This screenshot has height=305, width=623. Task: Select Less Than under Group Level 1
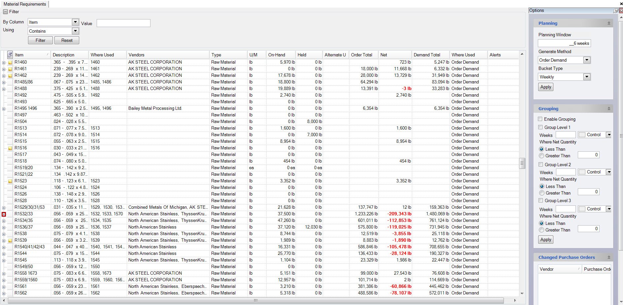click(x=541, y=149)
